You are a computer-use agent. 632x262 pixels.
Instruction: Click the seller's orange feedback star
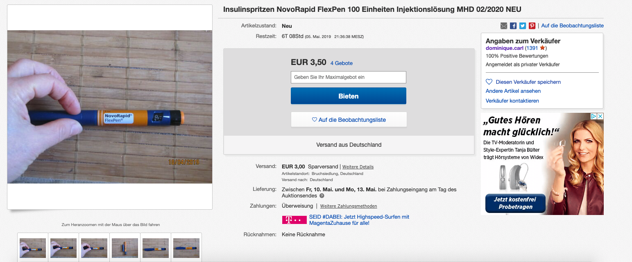(542, 48)
